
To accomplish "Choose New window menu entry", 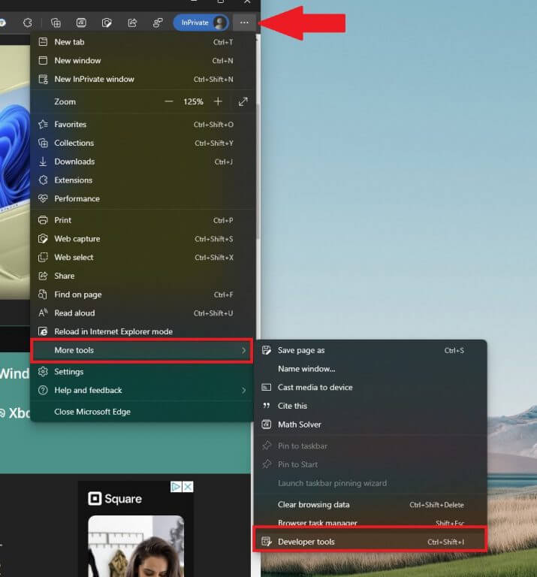I will pos(143,60).
